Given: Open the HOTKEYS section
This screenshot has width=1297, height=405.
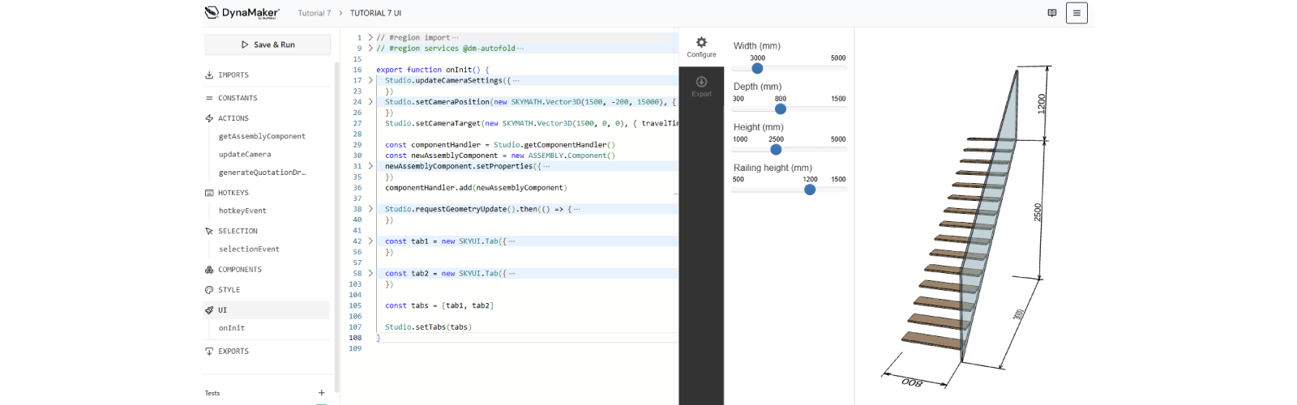Looking at the screenshot, I should pos(233,193).
